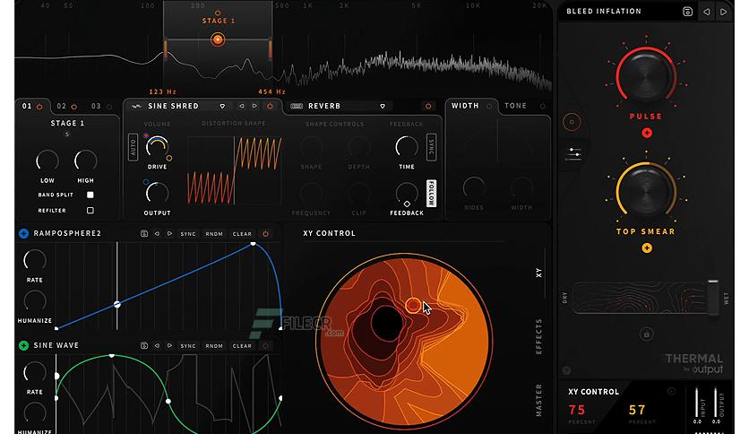
Task: Select next shape for SINE WAVE
Action: point(169,345)
